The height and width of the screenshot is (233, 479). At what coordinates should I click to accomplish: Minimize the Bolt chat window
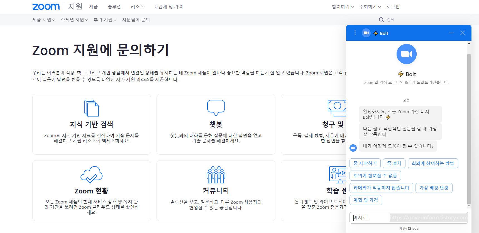click(451, 33)
